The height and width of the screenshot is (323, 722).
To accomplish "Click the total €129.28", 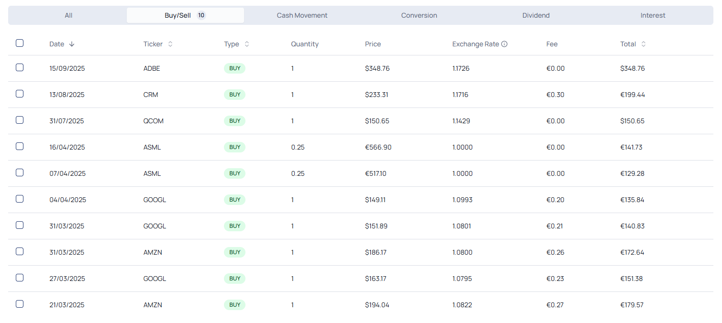I will pyautogui.click(x=633, y=173).
